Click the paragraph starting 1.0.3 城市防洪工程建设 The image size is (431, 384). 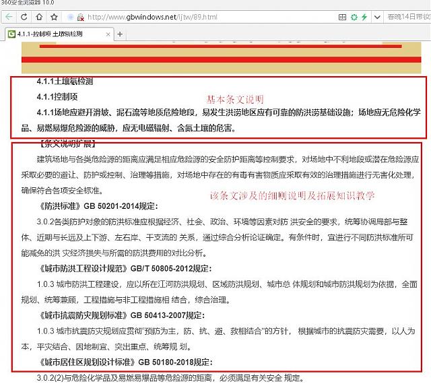click(x=219, y=292)
